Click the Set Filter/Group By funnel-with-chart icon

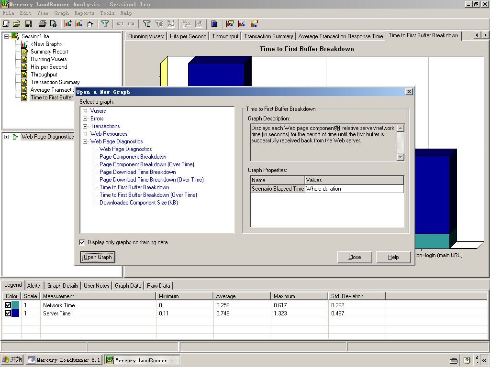point(146,24)
